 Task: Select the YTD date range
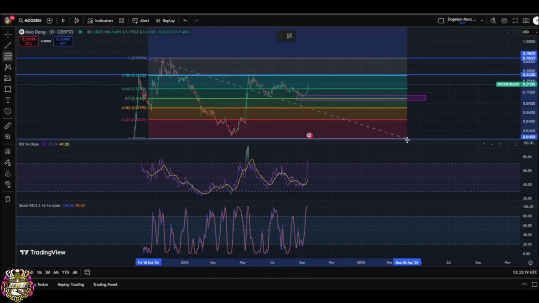65,272
